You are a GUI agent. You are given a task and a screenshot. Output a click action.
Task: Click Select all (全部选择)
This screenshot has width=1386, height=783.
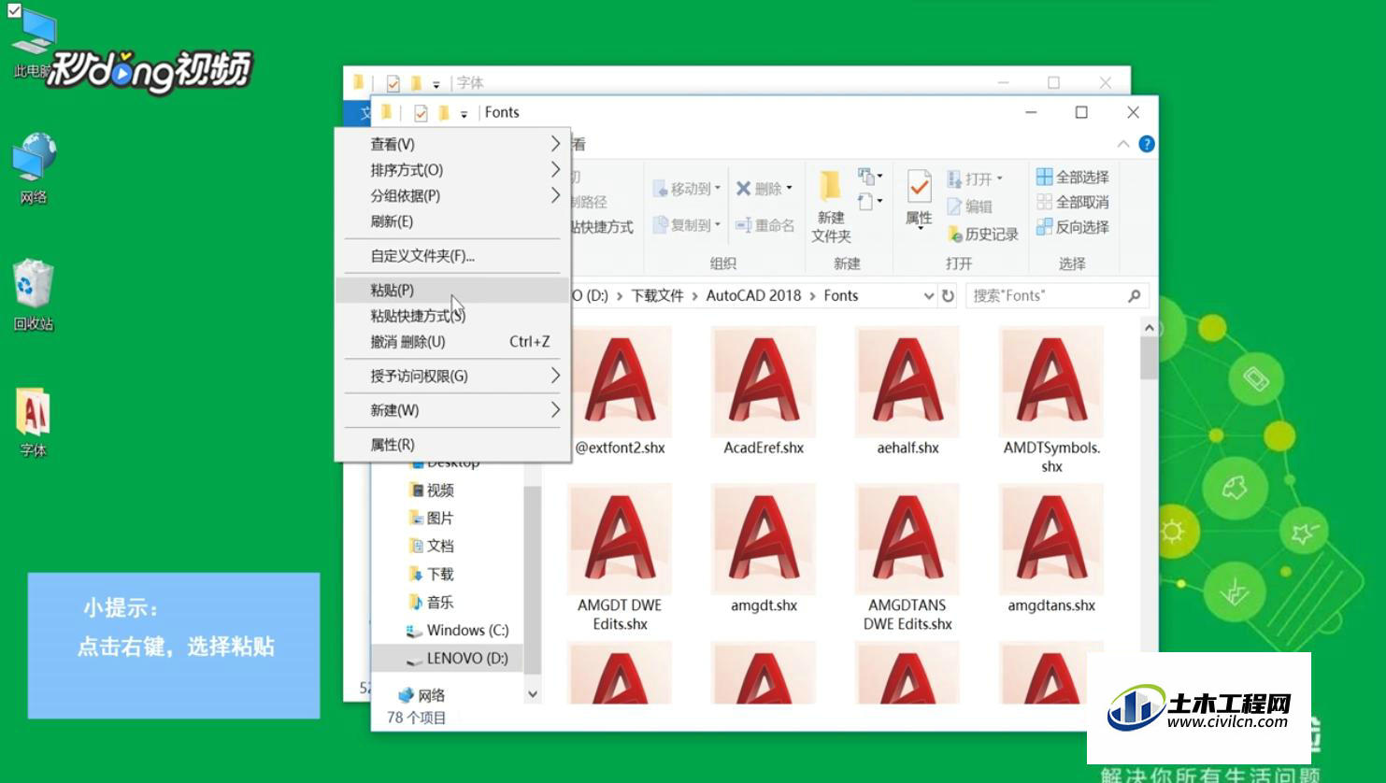pyautogui.click(x=1073, y=177)
